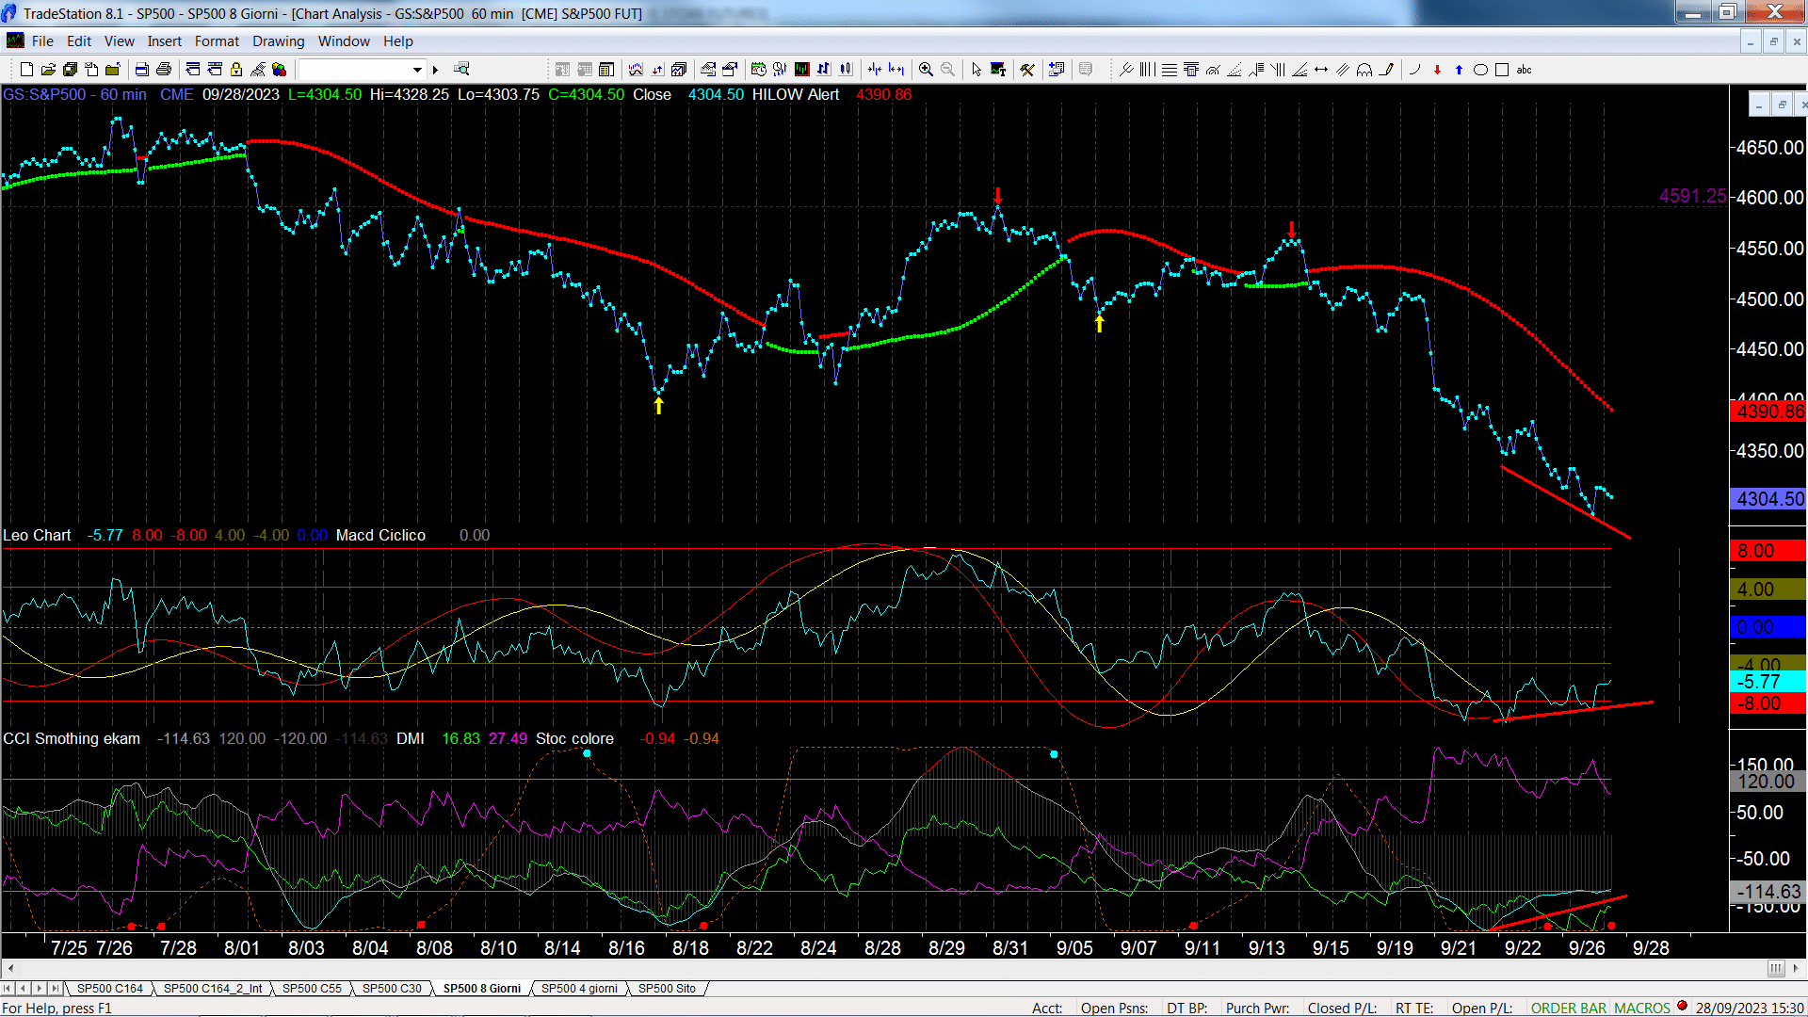Select the red down arrow tool
Screen dimensions: 1808x1017
point(1437,70)
